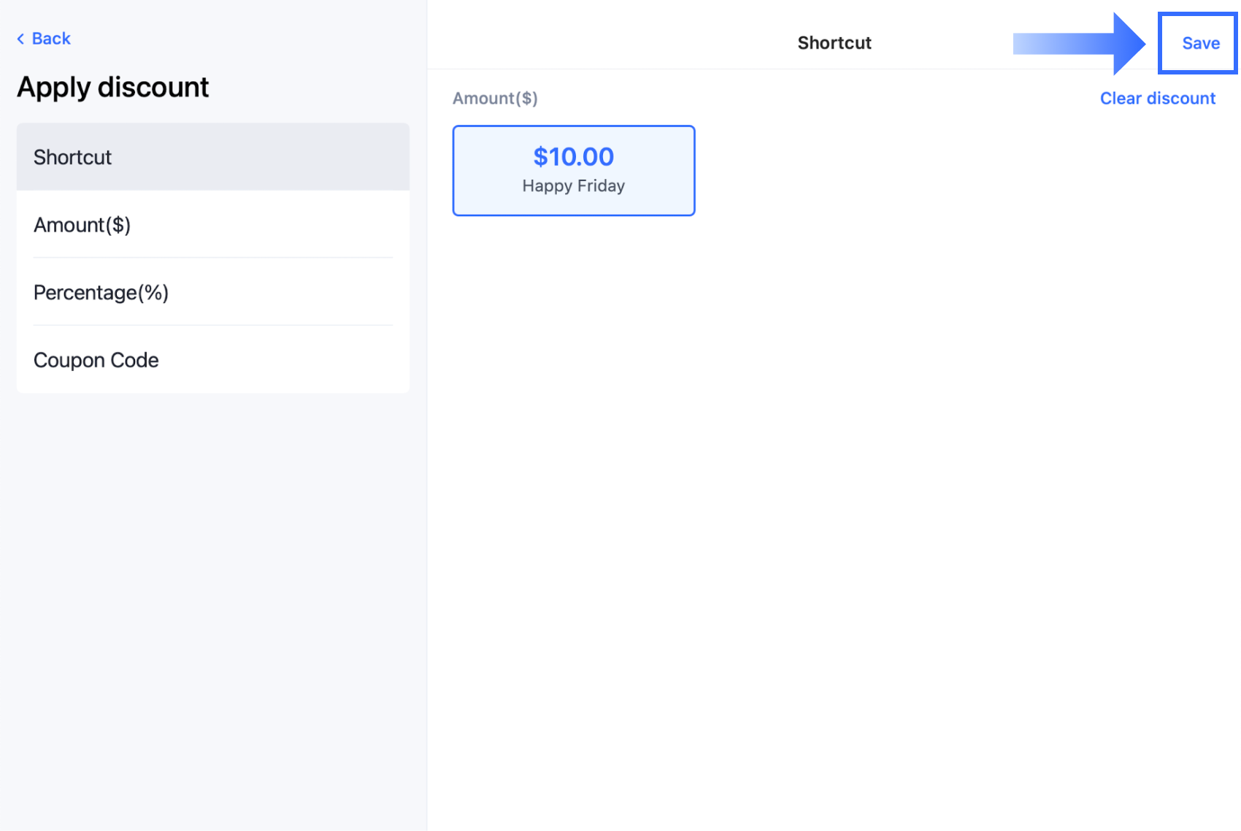The width and height of the screenshot is (1241, 831).
Task: Click the Amount($) label above the tile
Action: tap(495, 99)
